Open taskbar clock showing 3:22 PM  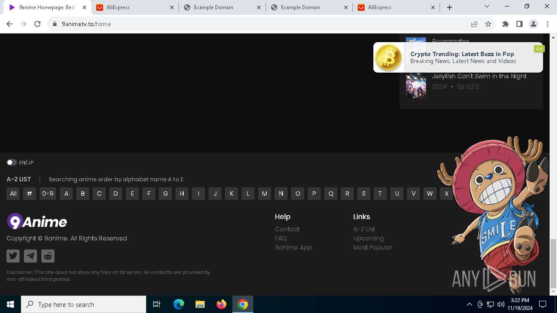pyautogui.click(x=520, y=304)
